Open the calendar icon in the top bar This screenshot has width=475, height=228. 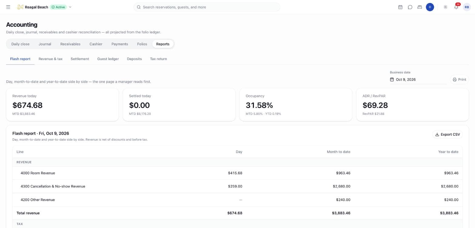(400, 7)
